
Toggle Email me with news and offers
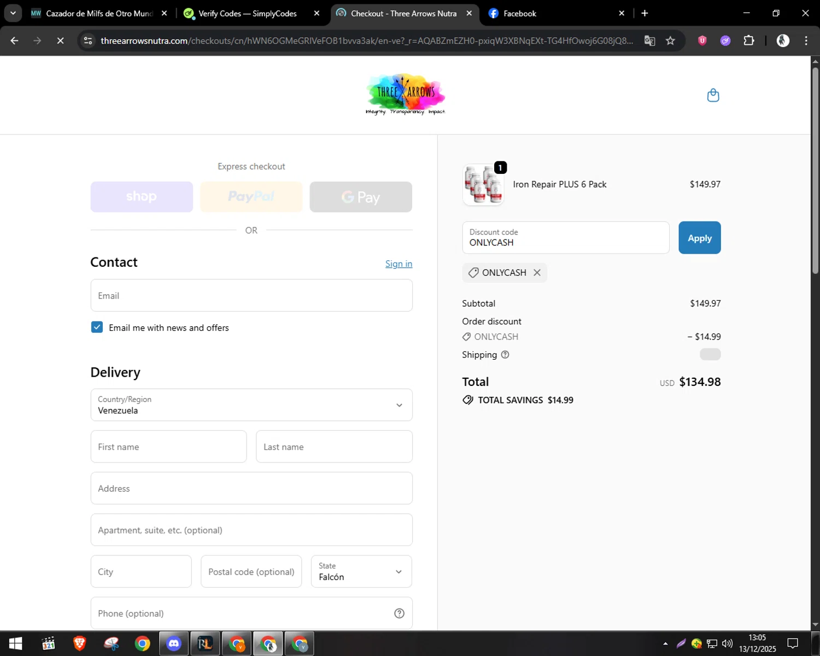click(x=97, y=327)
